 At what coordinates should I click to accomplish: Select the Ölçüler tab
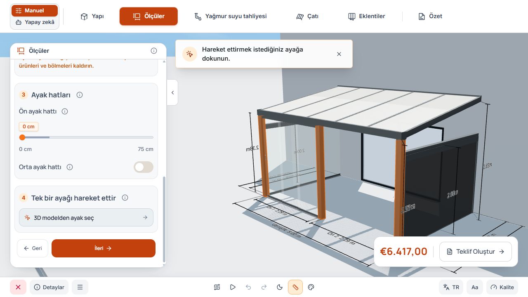[x=148, y=16]
